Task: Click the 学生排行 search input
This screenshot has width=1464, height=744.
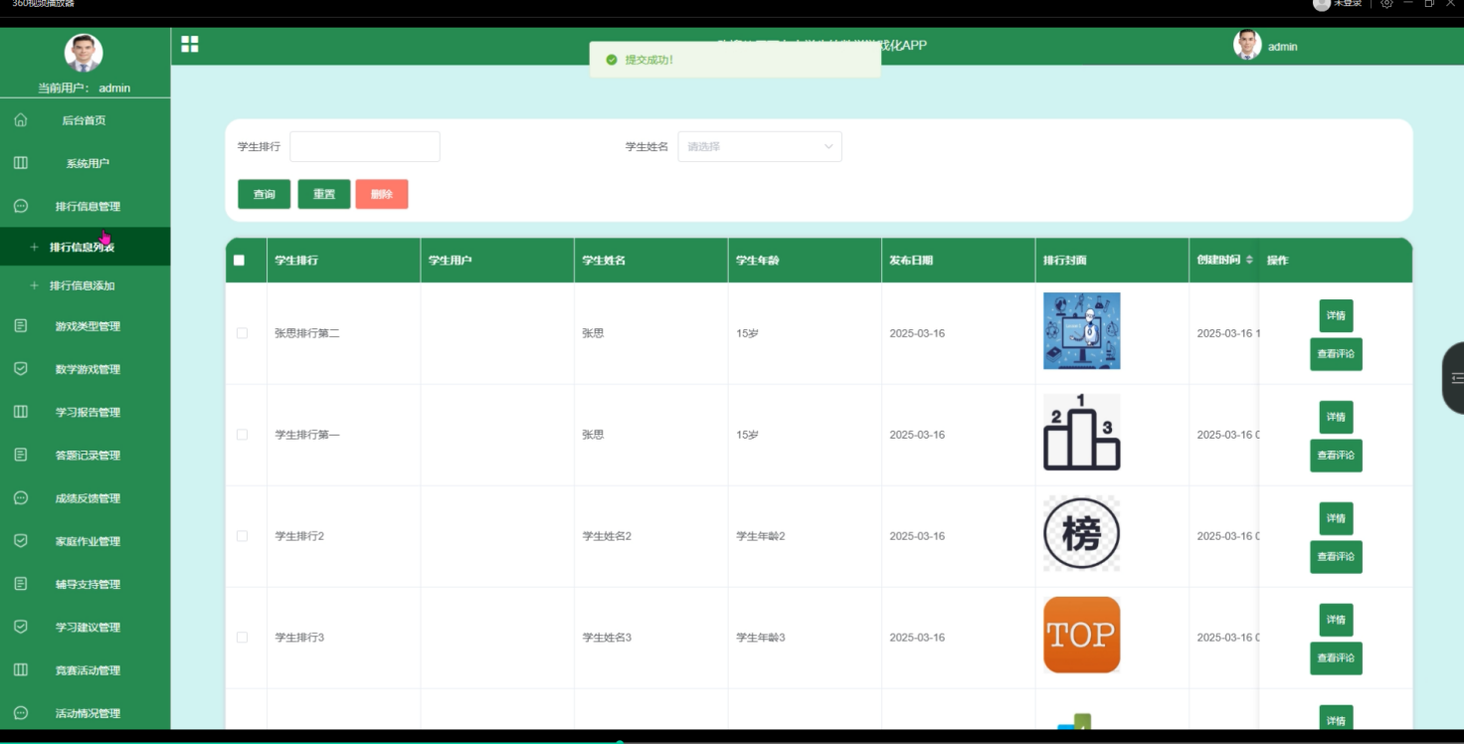Action: coord(365,146)
